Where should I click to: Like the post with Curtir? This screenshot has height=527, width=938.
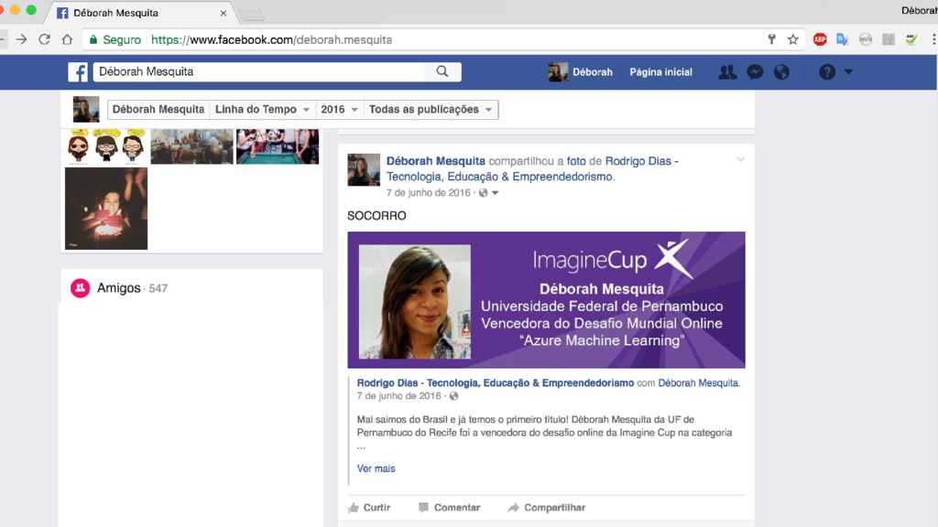pyautogui.click(x=369, y=507)
